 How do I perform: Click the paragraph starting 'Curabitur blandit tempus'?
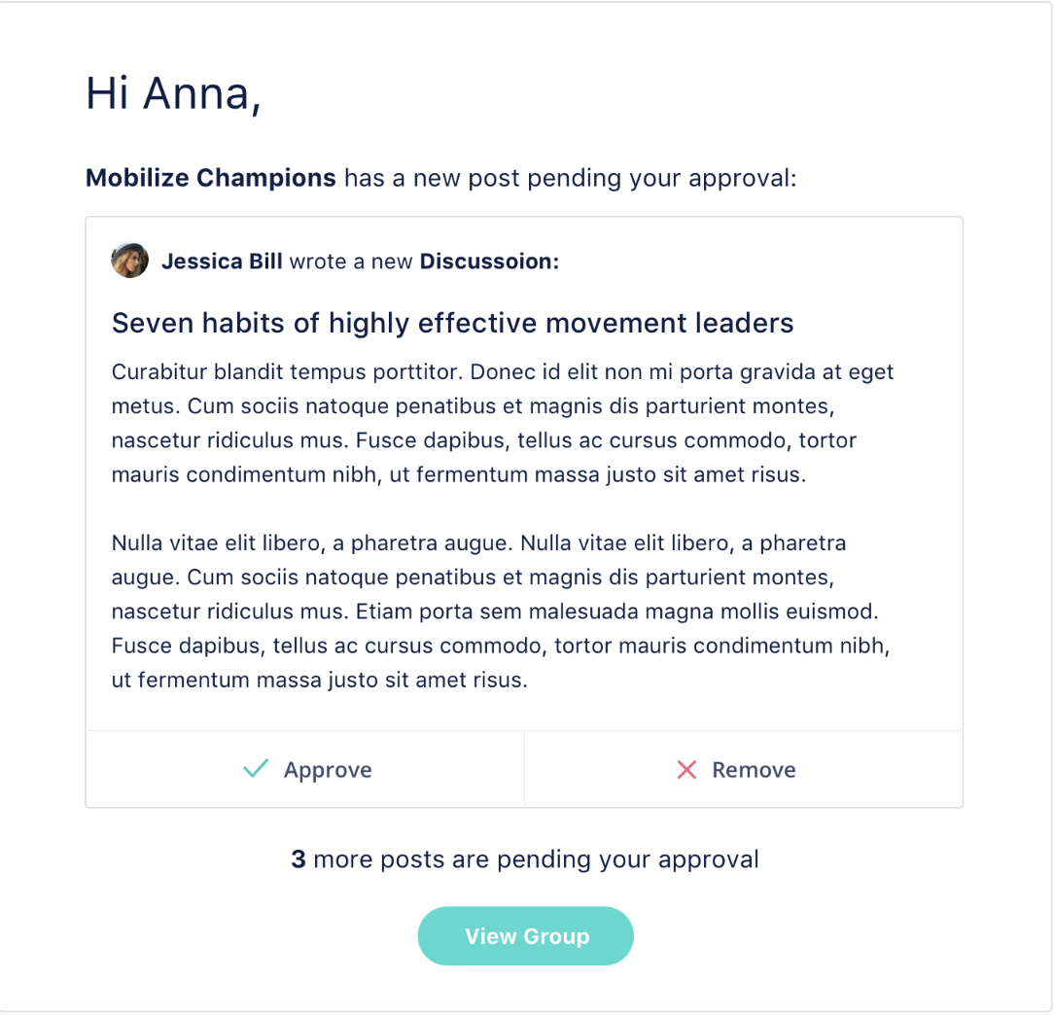click(503, 424)
